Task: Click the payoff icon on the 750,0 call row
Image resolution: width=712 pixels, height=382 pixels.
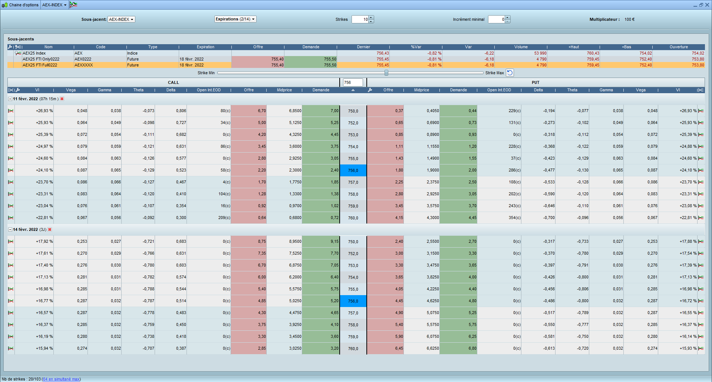Action: (11, 111)
